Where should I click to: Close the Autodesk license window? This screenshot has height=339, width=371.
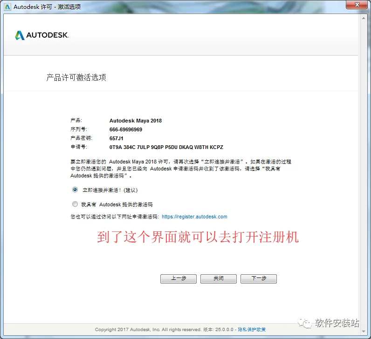pyautogui.click(x=357, y=5)
